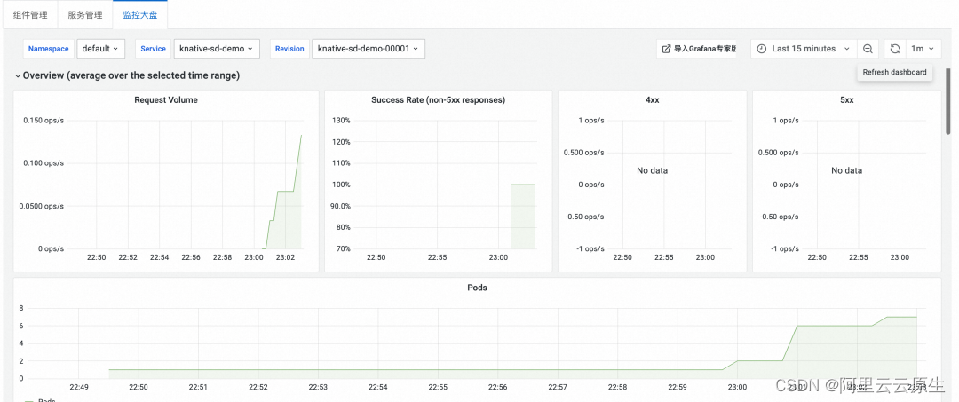
Task: Click the Revision variable label
Action: [x=289, y=49]
